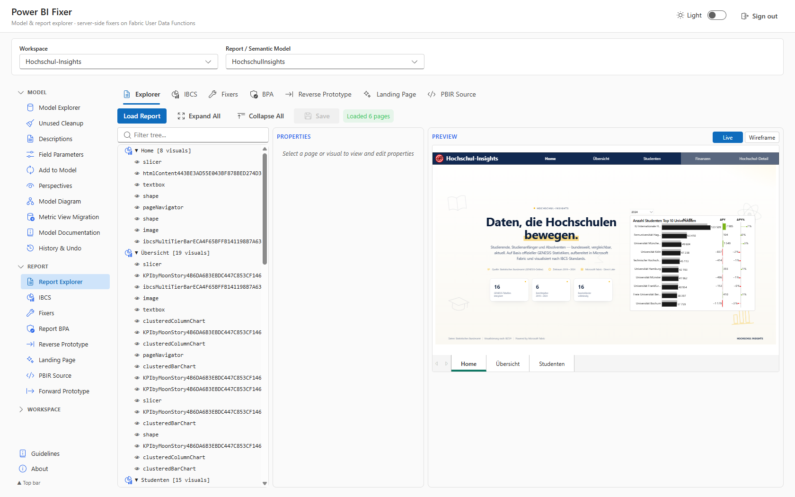Toggle visibility of Home slicer visual
Screen dimensions: 795x497
[137, 162]
